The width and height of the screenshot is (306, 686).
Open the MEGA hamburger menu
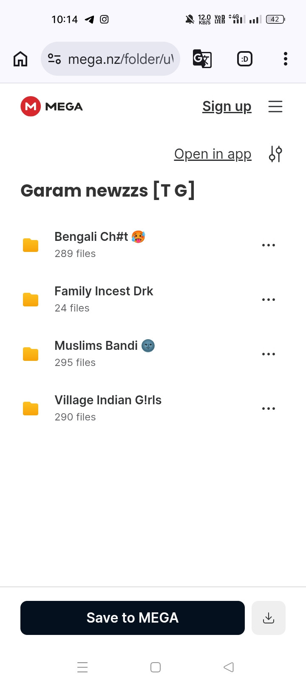(275, 106)
